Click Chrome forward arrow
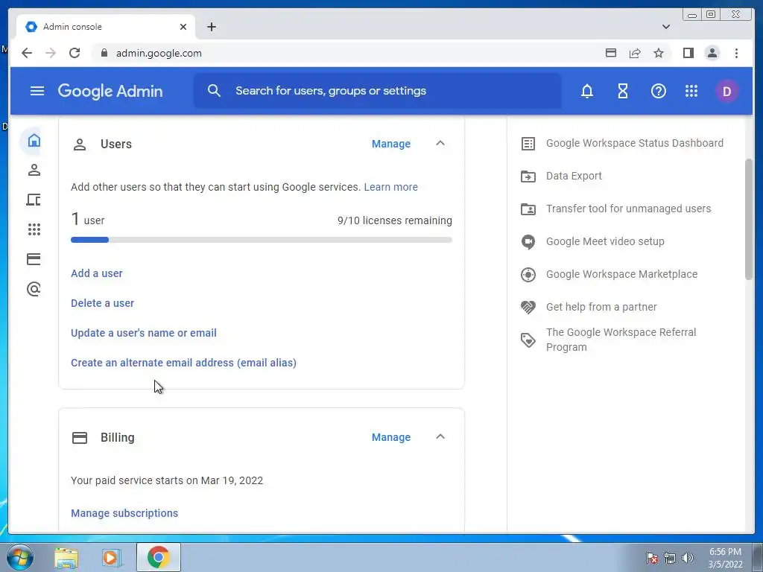 tap(51, 53)
